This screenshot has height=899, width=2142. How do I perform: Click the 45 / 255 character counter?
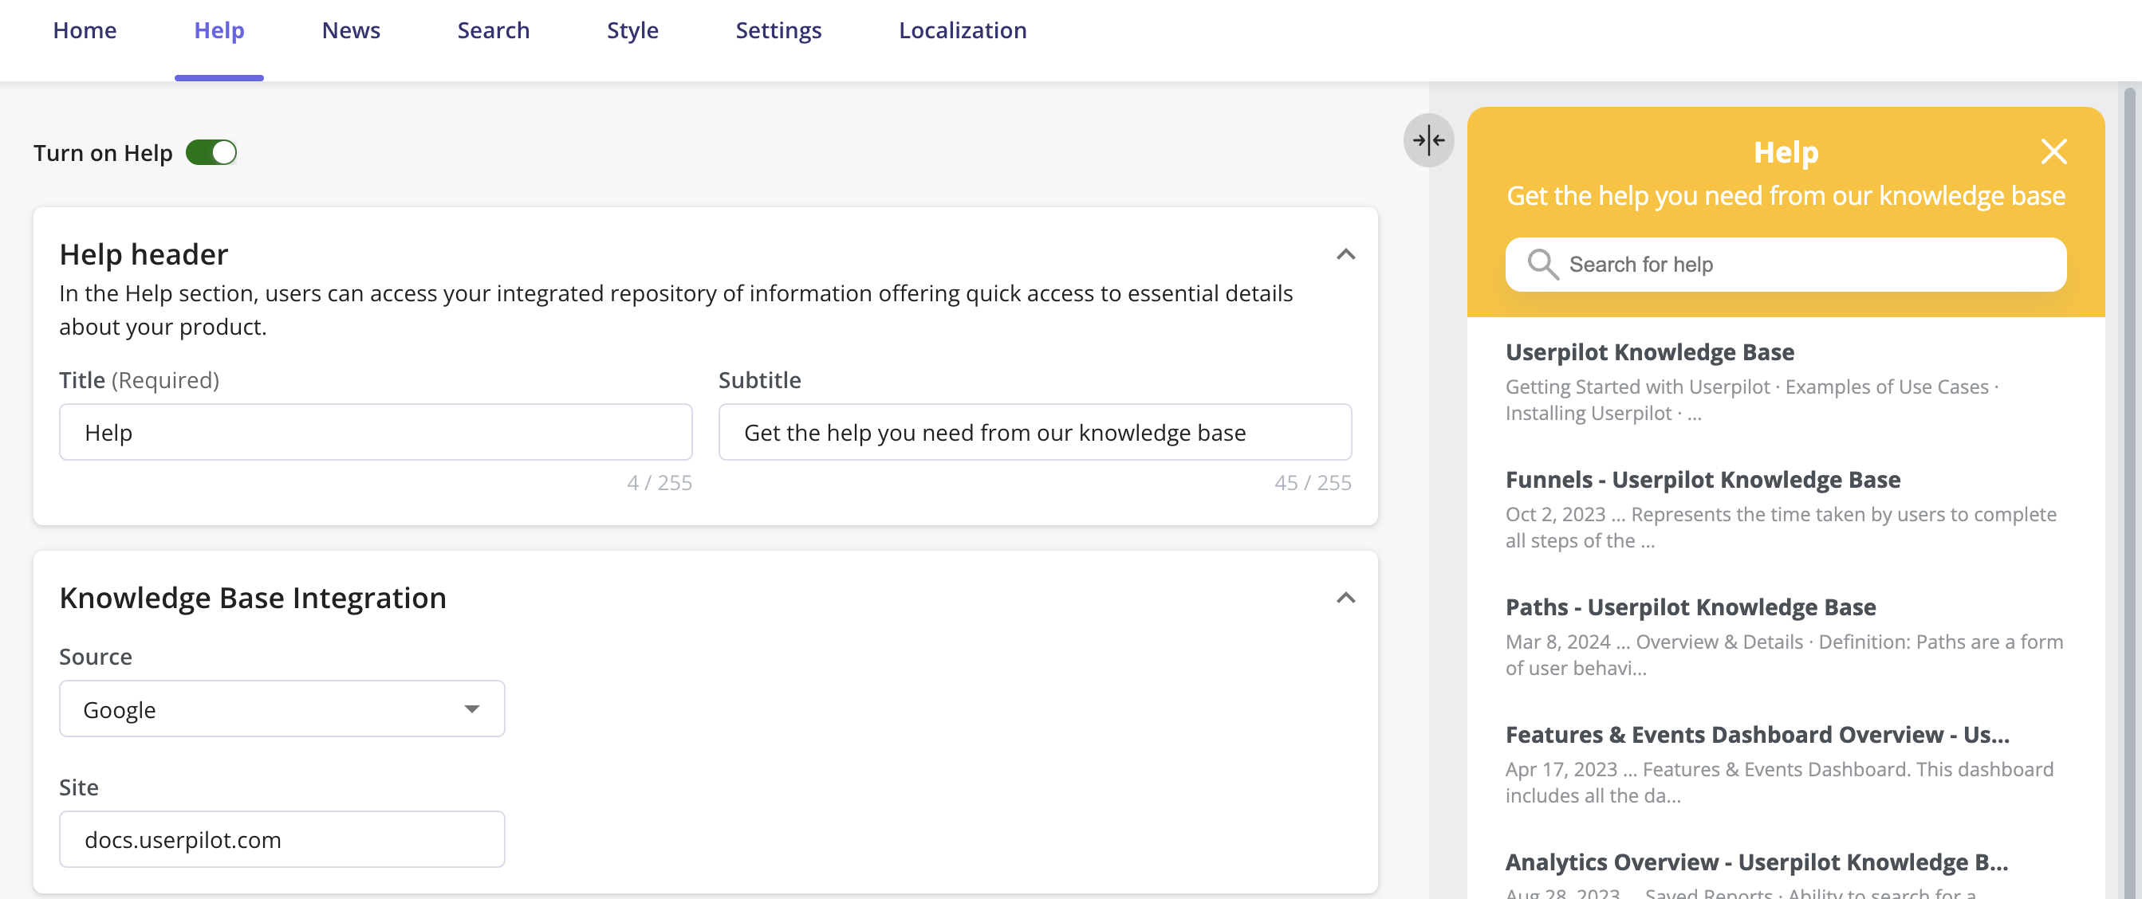point(1313,483)
